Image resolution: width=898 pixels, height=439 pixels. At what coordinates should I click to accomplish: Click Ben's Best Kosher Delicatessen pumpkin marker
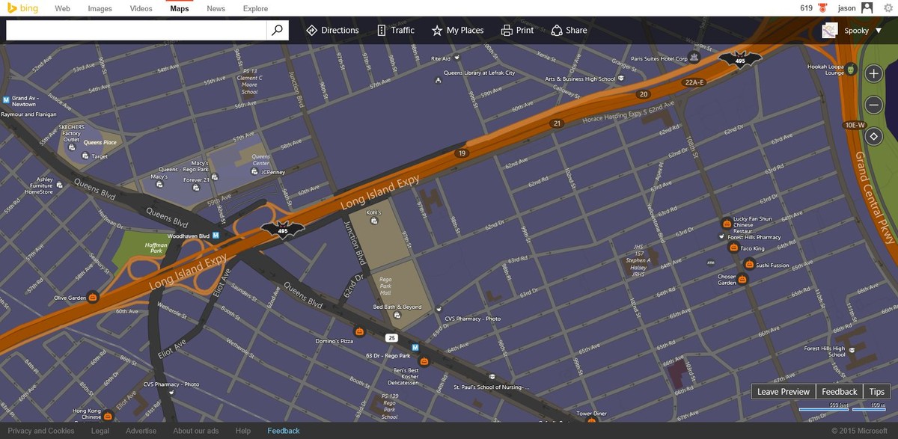(424, 362)
